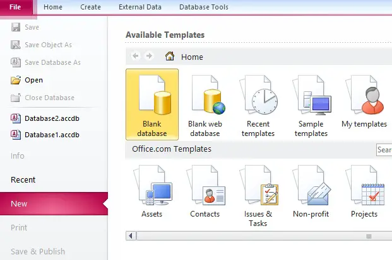Pick the Issues & Tasks category
Image resolution: width=392 pixels, height=260 pixels.
tap(258, 196)
